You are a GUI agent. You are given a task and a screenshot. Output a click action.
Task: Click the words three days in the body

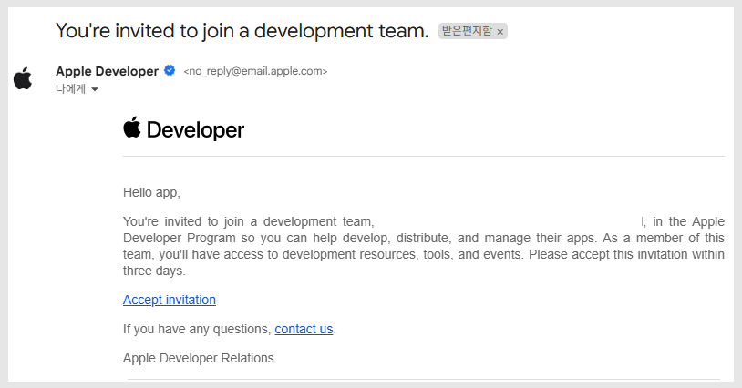[x=153, y=271]
